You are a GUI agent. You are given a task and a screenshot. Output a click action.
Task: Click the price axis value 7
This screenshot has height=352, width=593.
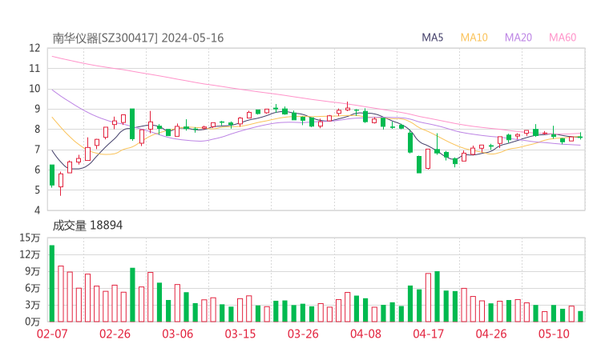[37, 150]
